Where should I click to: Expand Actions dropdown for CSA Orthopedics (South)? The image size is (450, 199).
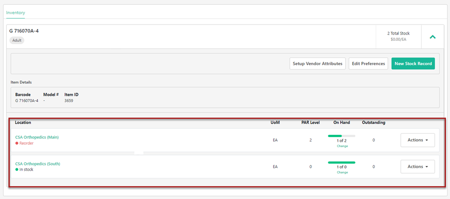(x=417, y=166)
